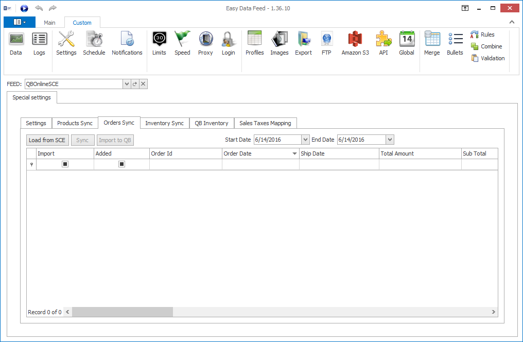This screenshot has height=342, width=523.
Task: Open the Proxy settings icon
Action: (205, 43)
